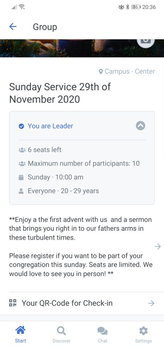Tap the person icon beside Everyone
Image resolution: width=164 pixels, height=347 pixels.
21,191
